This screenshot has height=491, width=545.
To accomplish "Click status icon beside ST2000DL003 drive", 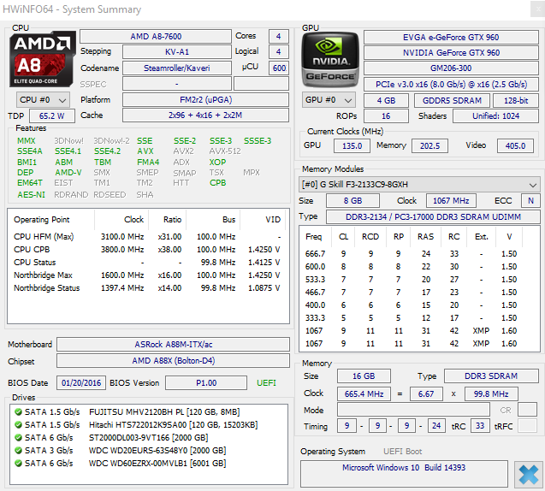I will (17, 437).
